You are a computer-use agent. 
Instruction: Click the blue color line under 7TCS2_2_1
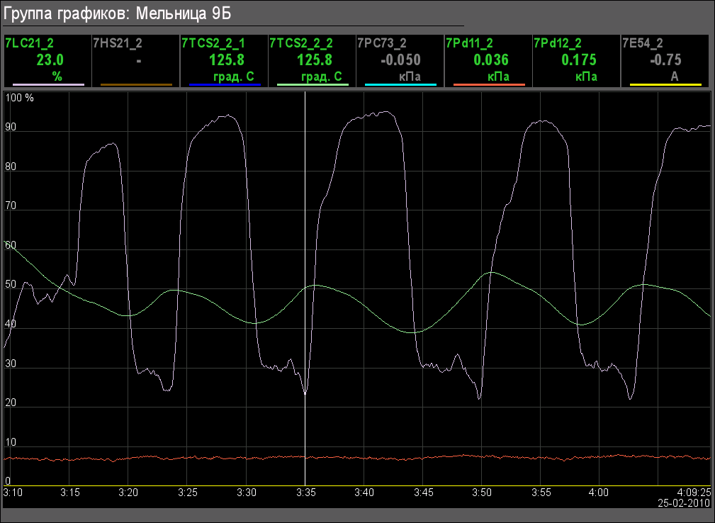pyautogui.click(x=225, y=84)
